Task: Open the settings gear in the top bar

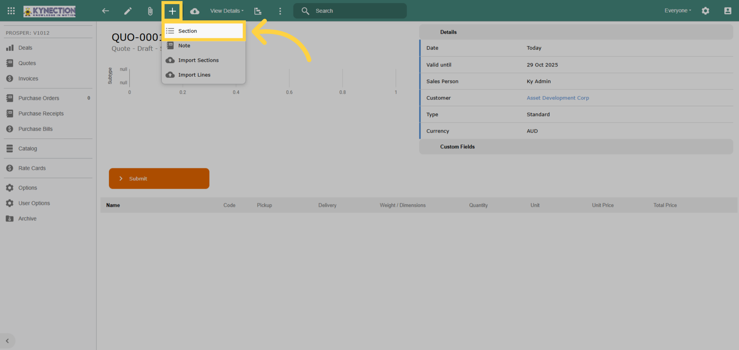Action: pyautogui.click(x=705, y=11)
